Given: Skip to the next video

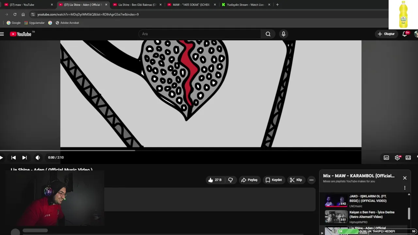Looking at the screenshot, I should point(24,158).
